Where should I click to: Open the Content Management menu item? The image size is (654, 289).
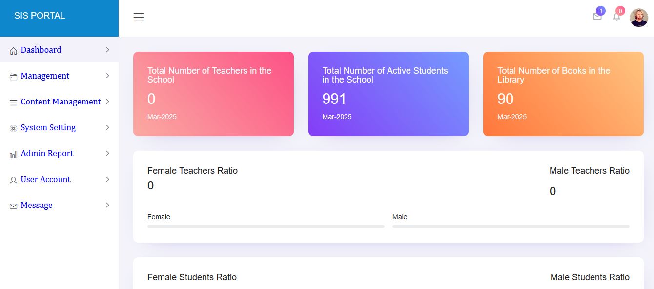coord(61,102)
